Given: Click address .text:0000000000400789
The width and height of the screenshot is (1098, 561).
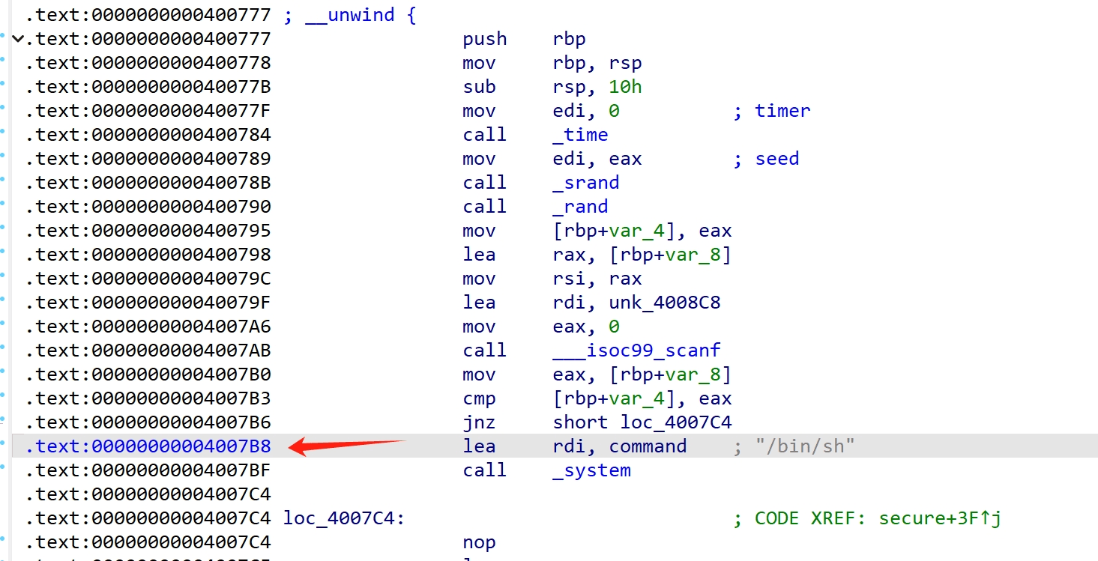Looking at the screenshot, I should 148,159.
